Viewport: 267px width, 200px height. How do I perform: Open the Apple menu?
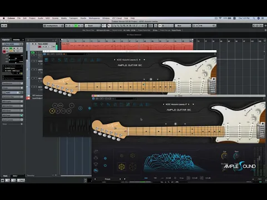[x=3, y=18]
